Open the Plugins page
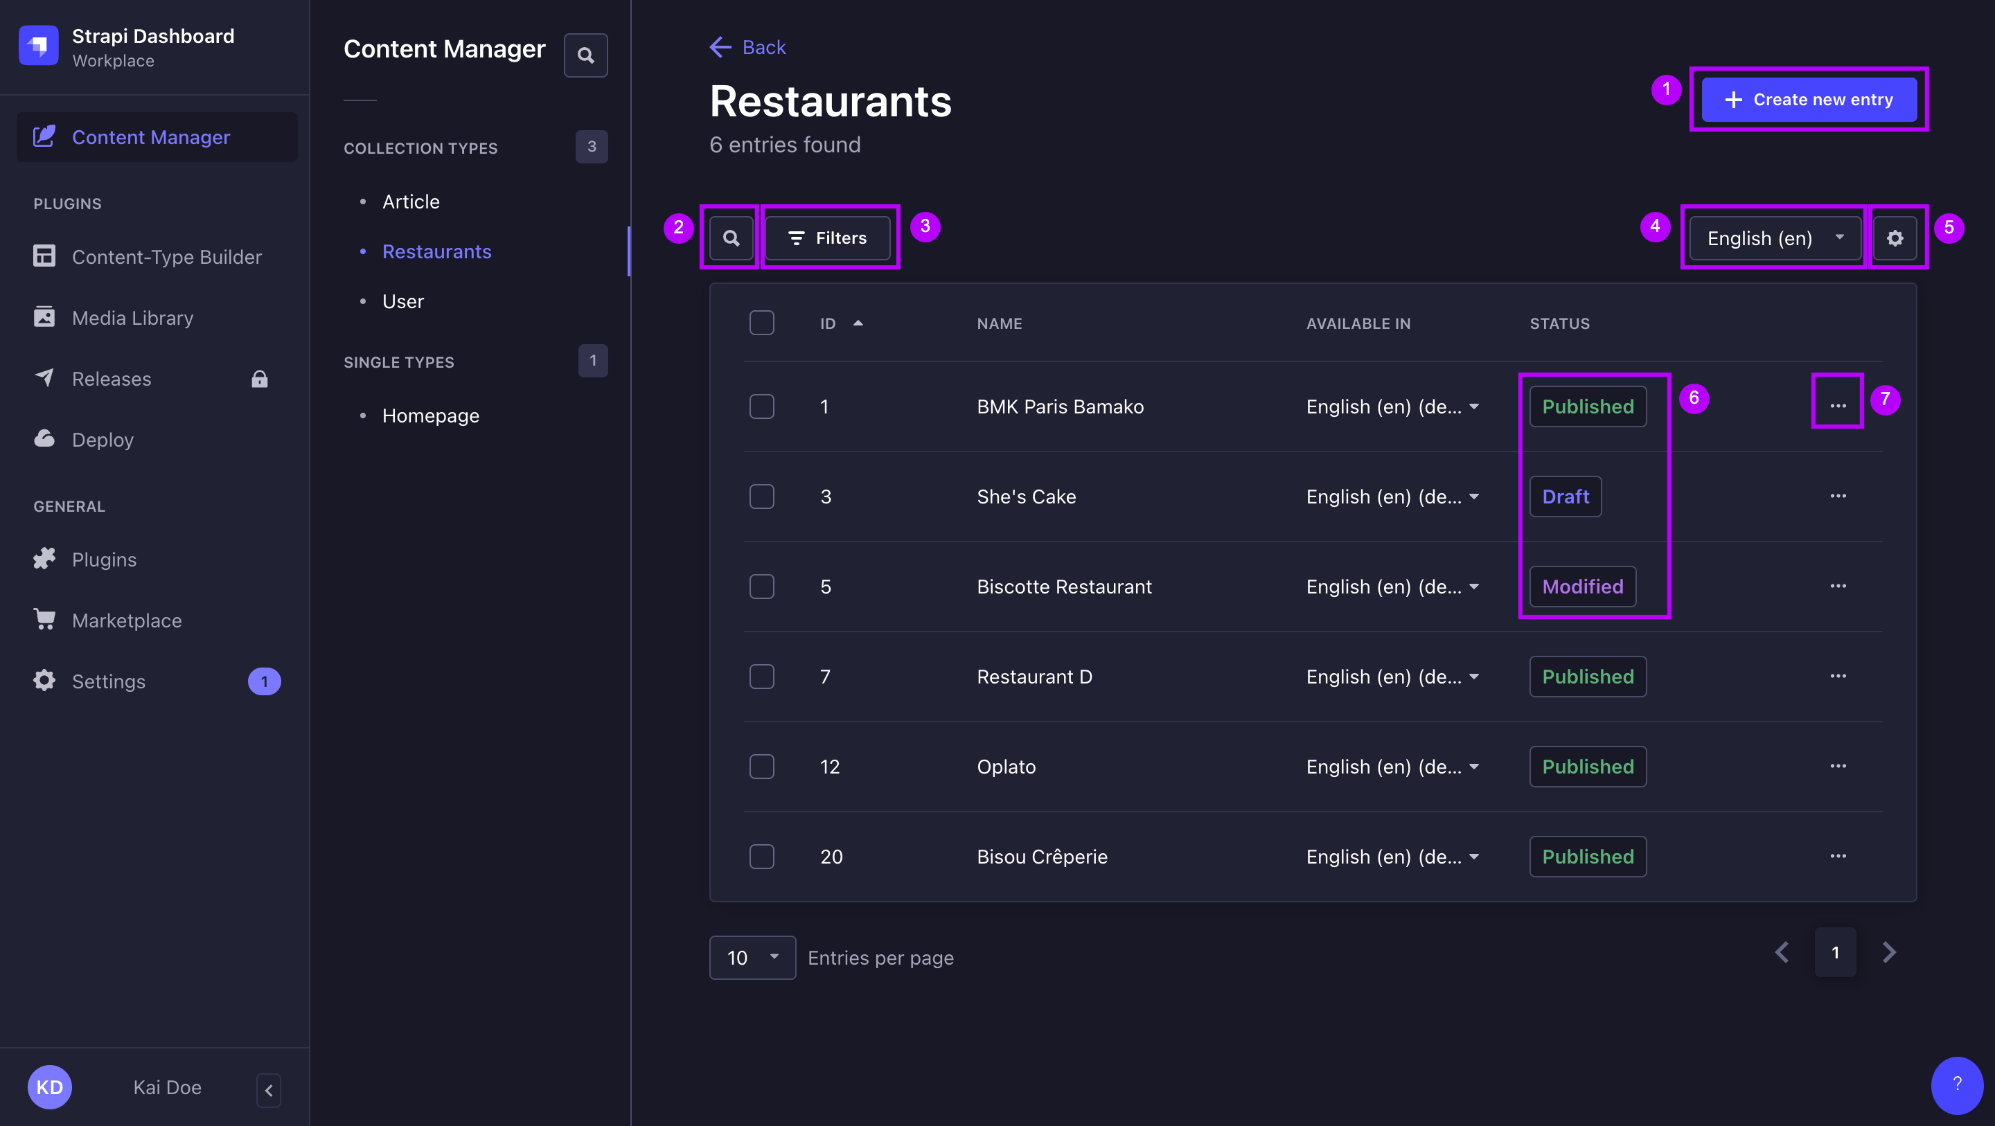 (103, 558)
